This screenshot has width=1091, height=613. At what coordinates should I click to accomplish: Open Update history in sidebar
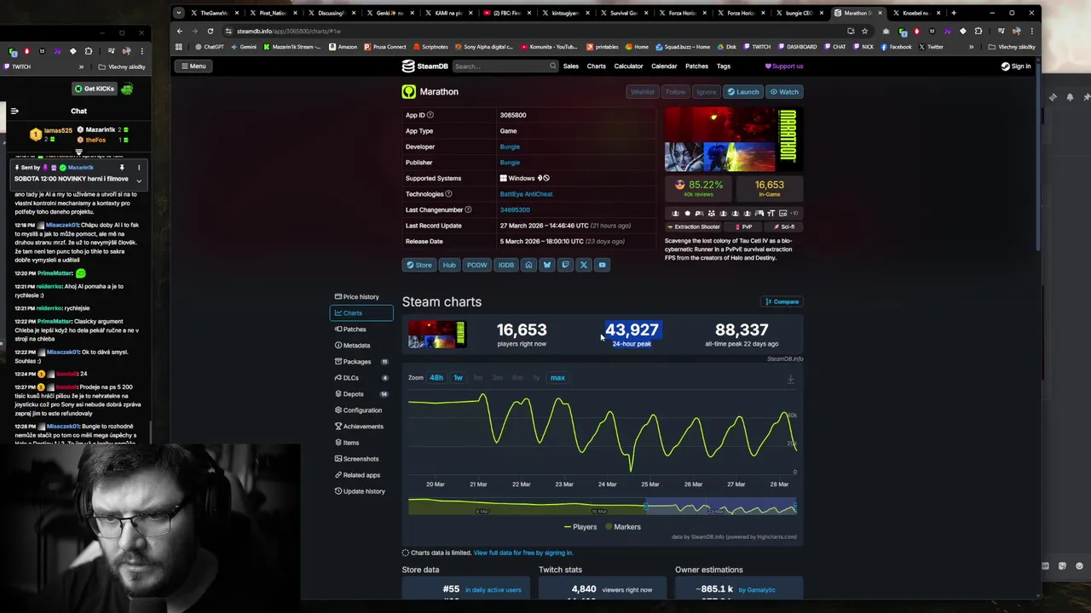pos(361,491)
